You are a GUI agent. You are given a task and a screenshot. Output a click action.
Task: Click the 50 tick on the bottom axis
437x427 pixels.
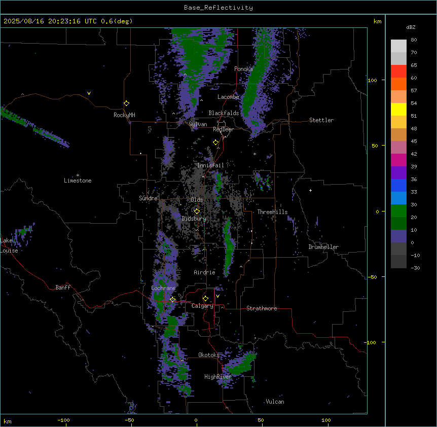click(261, 420)
